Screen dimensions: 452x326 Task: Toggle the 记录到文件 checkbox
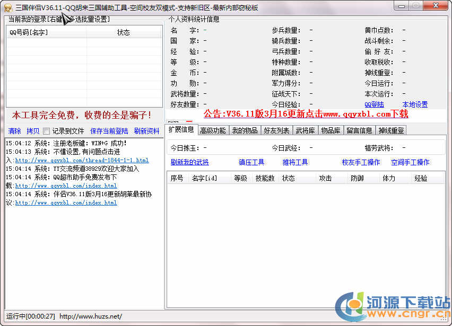tap(47, 131)
